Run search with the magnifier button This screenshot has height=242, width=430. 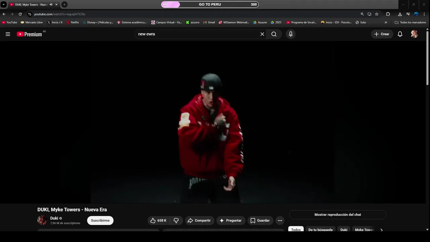274,34
